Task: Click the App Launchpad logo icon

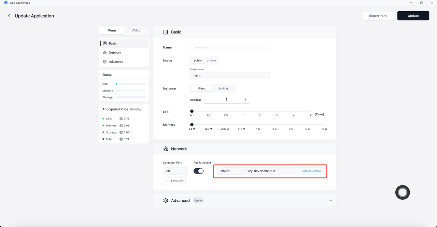Action: (x=6, y=3)
